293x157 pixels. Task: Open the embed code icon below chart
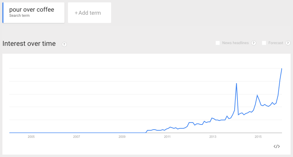coord(277,146)
